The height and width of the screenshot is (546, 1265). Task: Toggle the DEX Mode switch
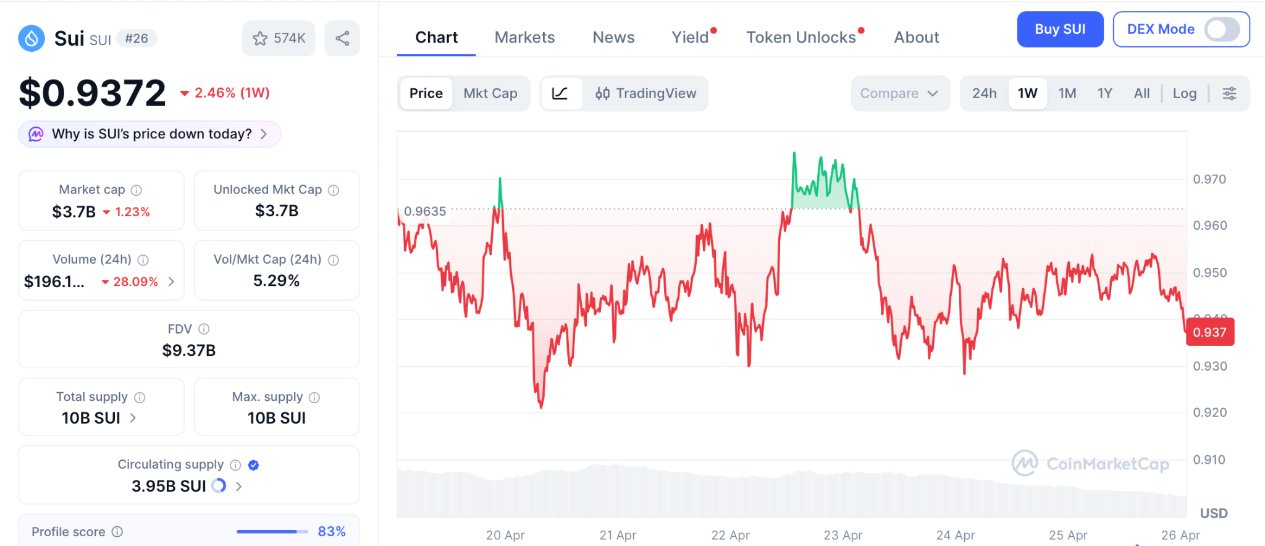point(1221,29)
